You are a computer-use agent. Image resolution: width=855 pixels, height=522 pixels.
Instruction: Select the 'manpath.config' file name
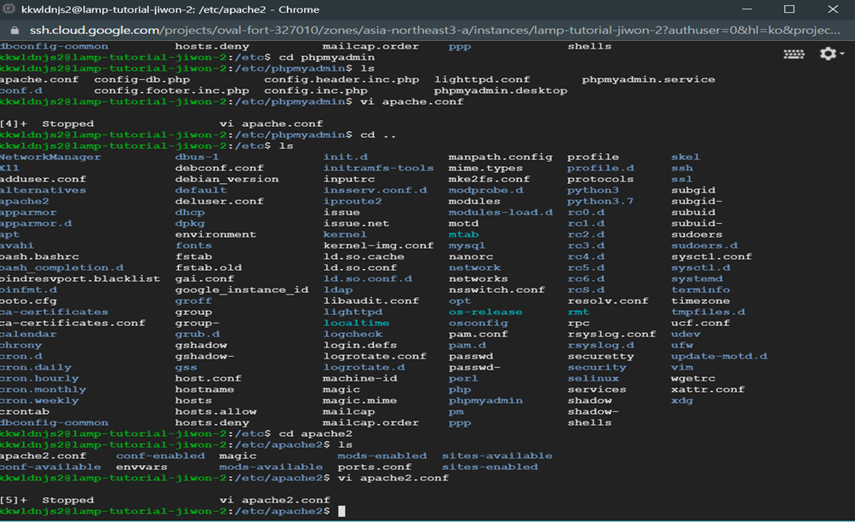[x=501, y=157]
